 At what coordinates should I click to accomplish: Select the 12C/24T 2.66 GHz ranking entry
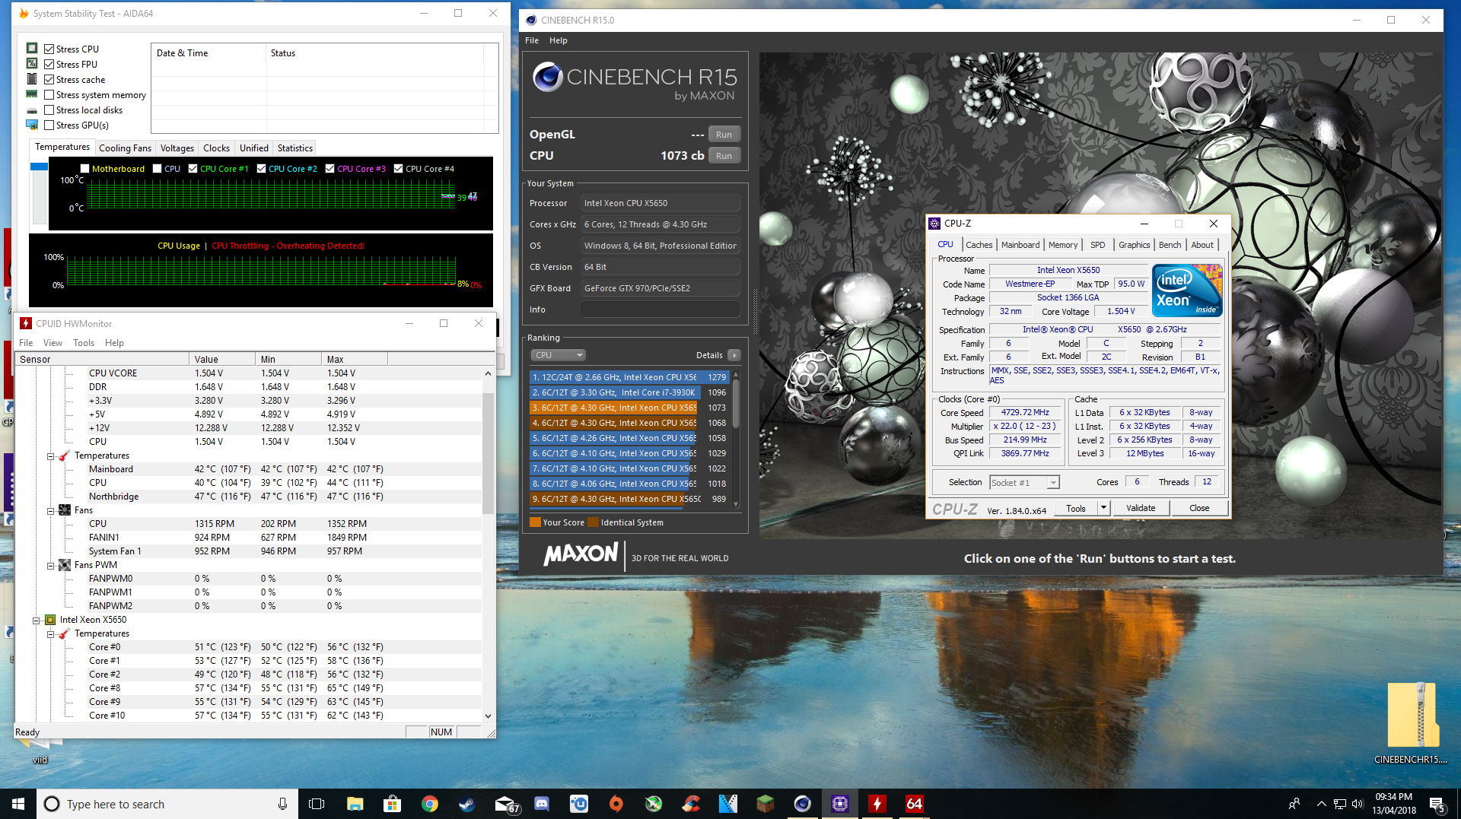click(x=629, y=377)
